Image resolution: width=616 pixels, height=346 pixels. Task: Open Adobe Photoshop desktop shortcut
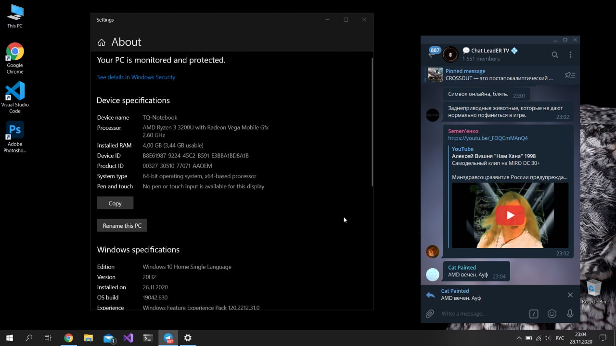tap(15, 137)
